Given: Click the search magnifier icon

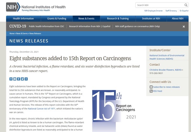Looking at the screenshot, I should pos(186,5).
